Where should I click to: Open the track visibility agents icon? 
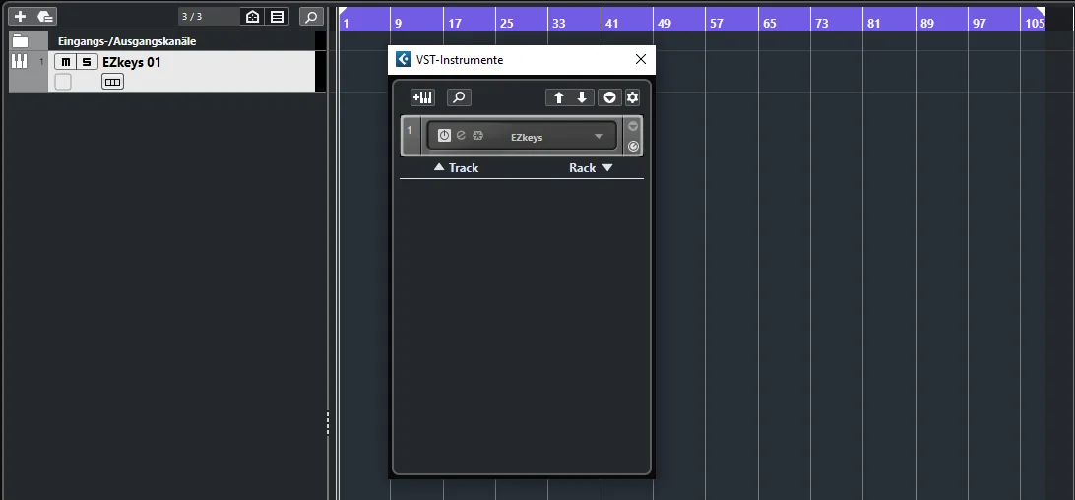click(x=252, y=17)
